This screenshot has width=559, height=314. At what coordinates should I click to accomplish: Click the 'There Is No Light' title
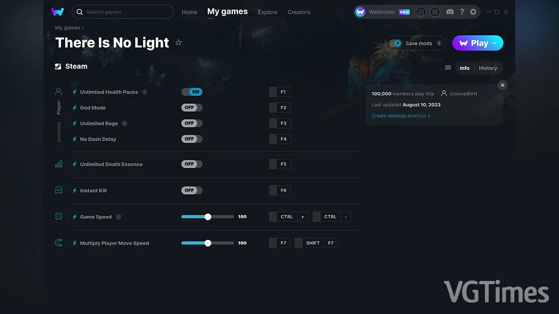point(112,43)
